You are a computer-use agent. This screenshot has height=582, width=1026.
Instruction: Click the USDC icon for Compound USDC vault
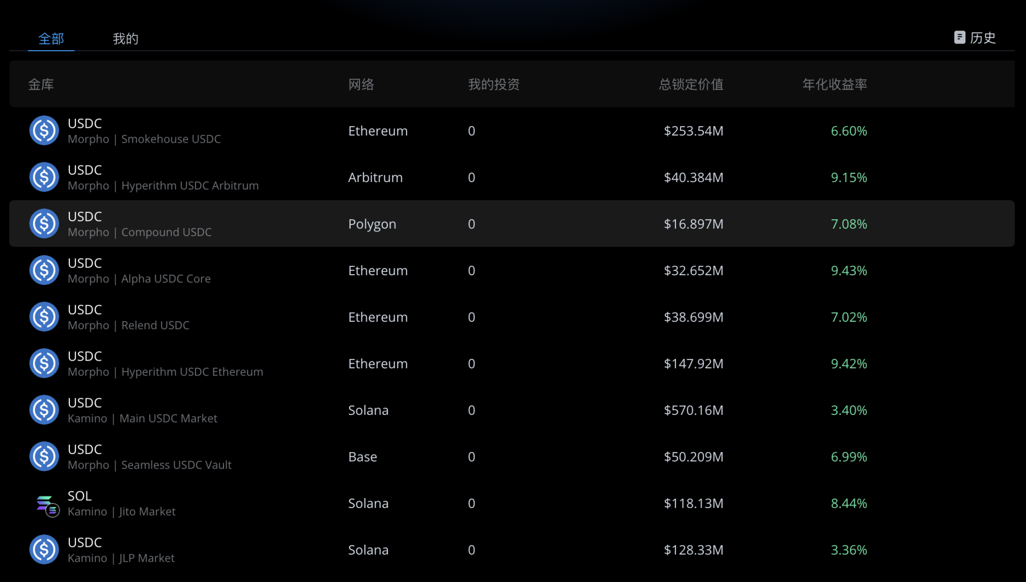(44, 223)
